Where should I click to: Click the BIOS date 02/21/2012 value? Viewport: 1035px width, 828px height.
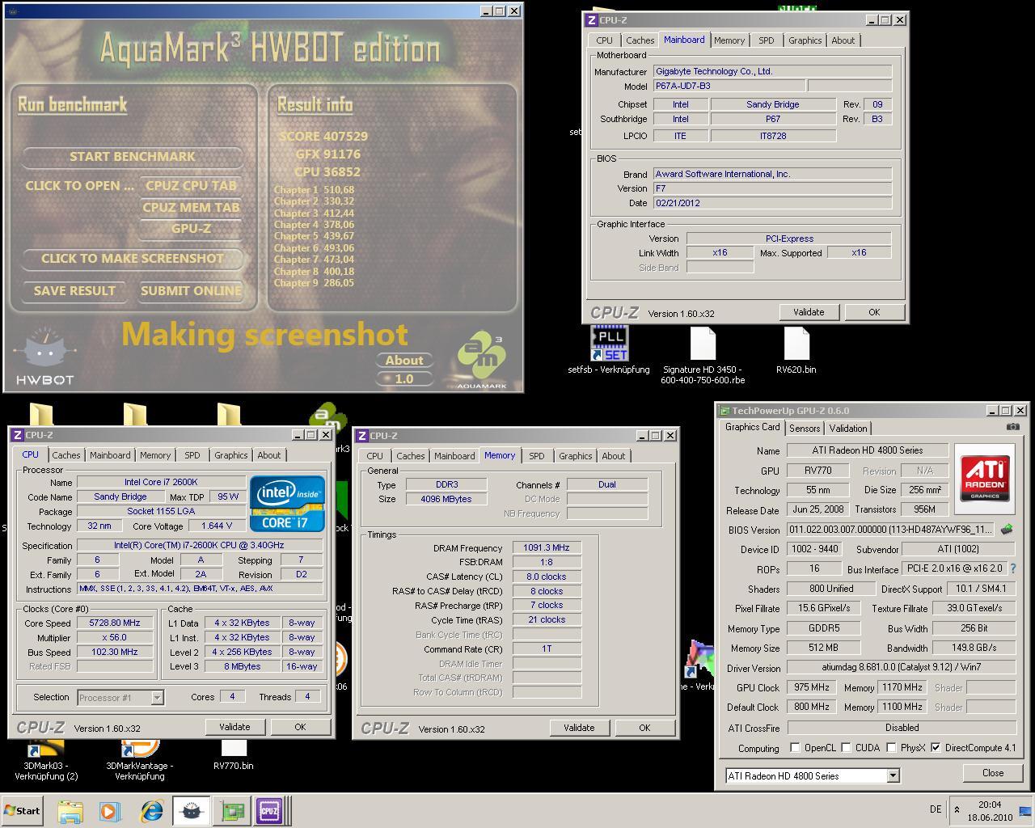(x=772, y=203)
